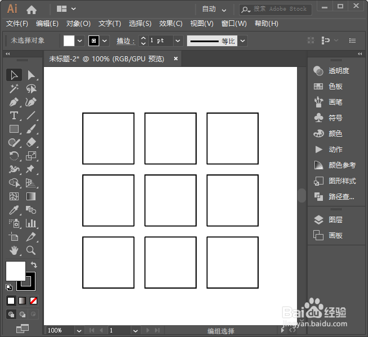The image size is (368, 337).
Task: Select the Gradient tool
Action: [x=31, y=196]
